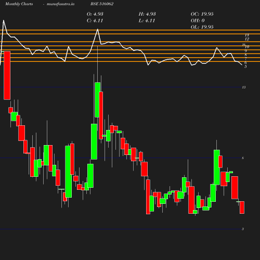Click the 'OL: 19.95' reading
The image size is (260, 260).
pyautogui.click(x=202, y=27)
